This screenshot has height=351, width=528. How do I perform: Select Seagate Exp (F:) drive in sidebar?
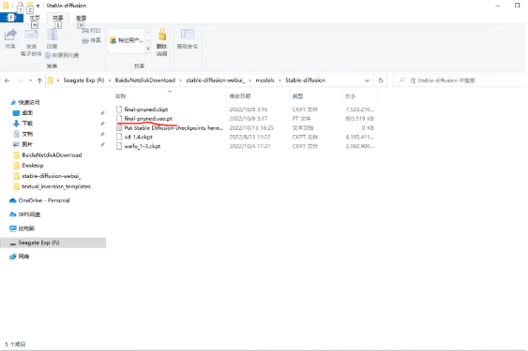click(53, 242)
